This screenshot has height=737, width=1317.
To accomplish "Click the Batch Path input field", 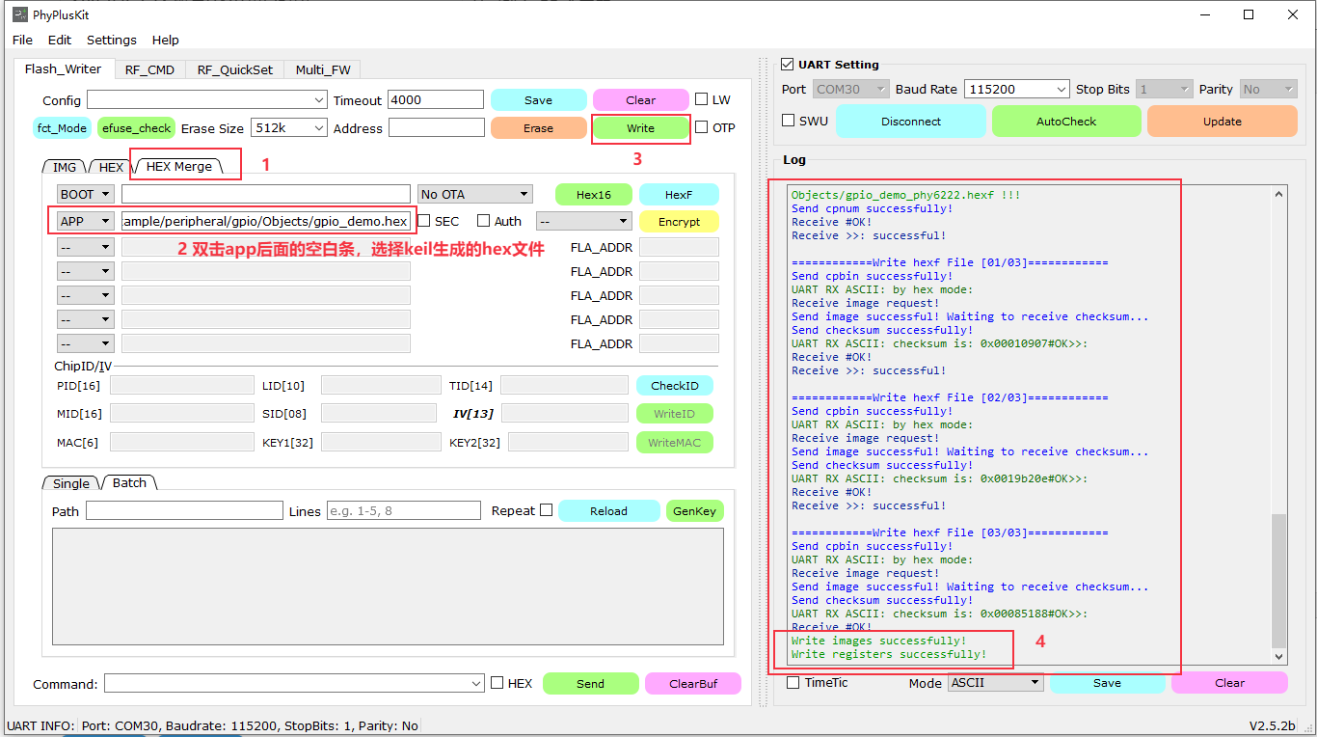I will [184, 510].
